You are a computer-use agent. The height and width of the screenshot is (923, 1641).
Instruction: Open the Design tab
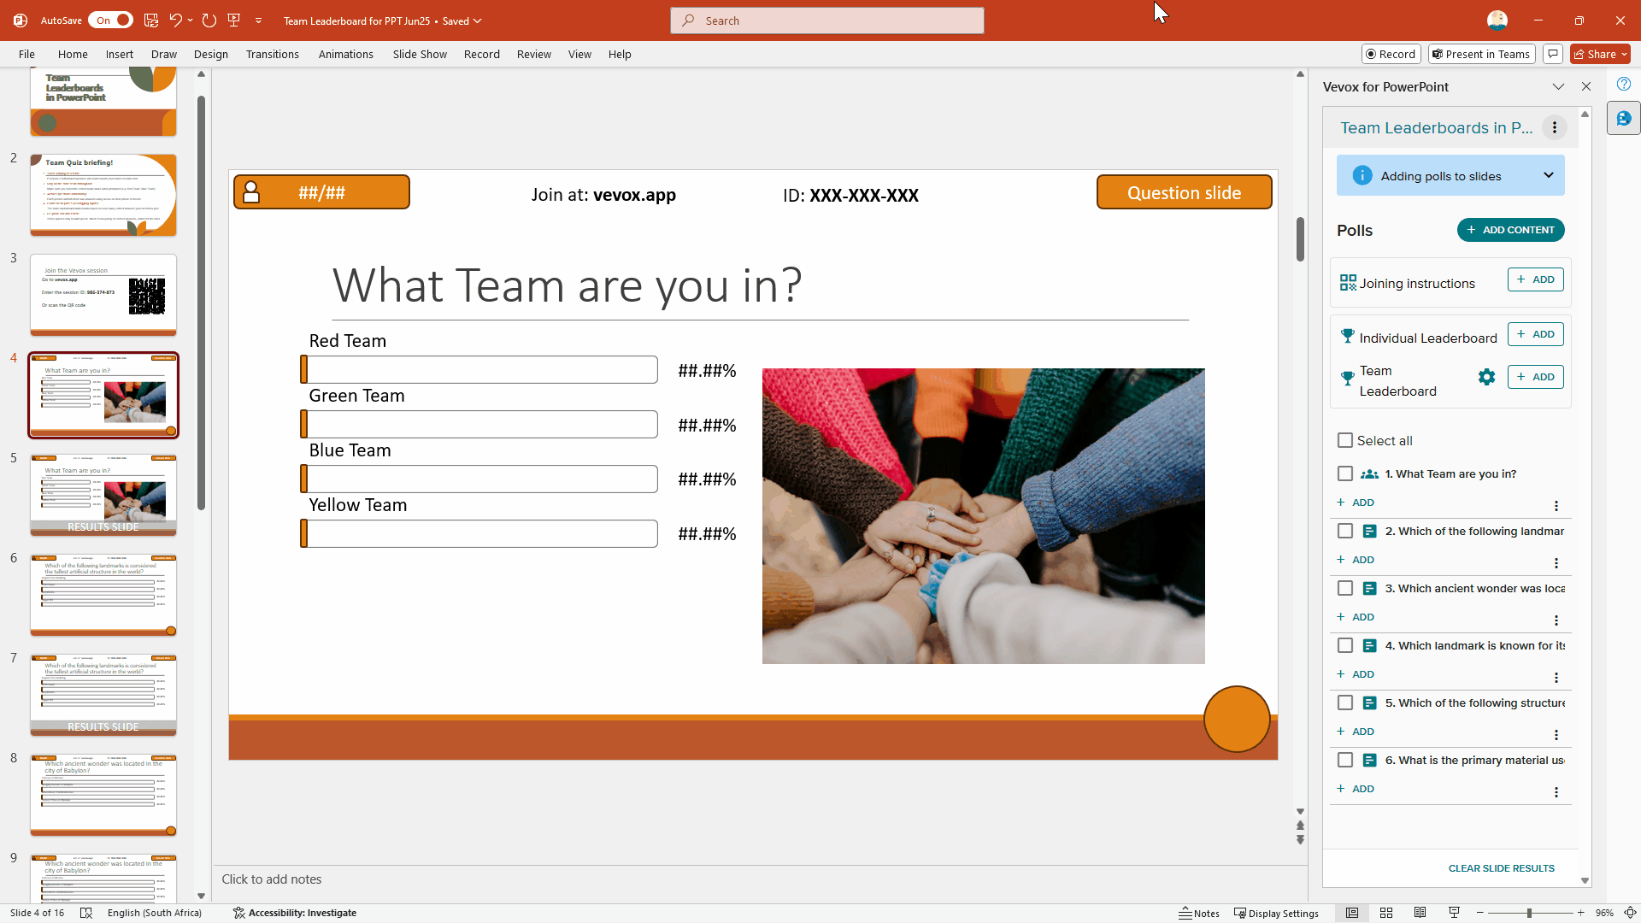(210, 54)
